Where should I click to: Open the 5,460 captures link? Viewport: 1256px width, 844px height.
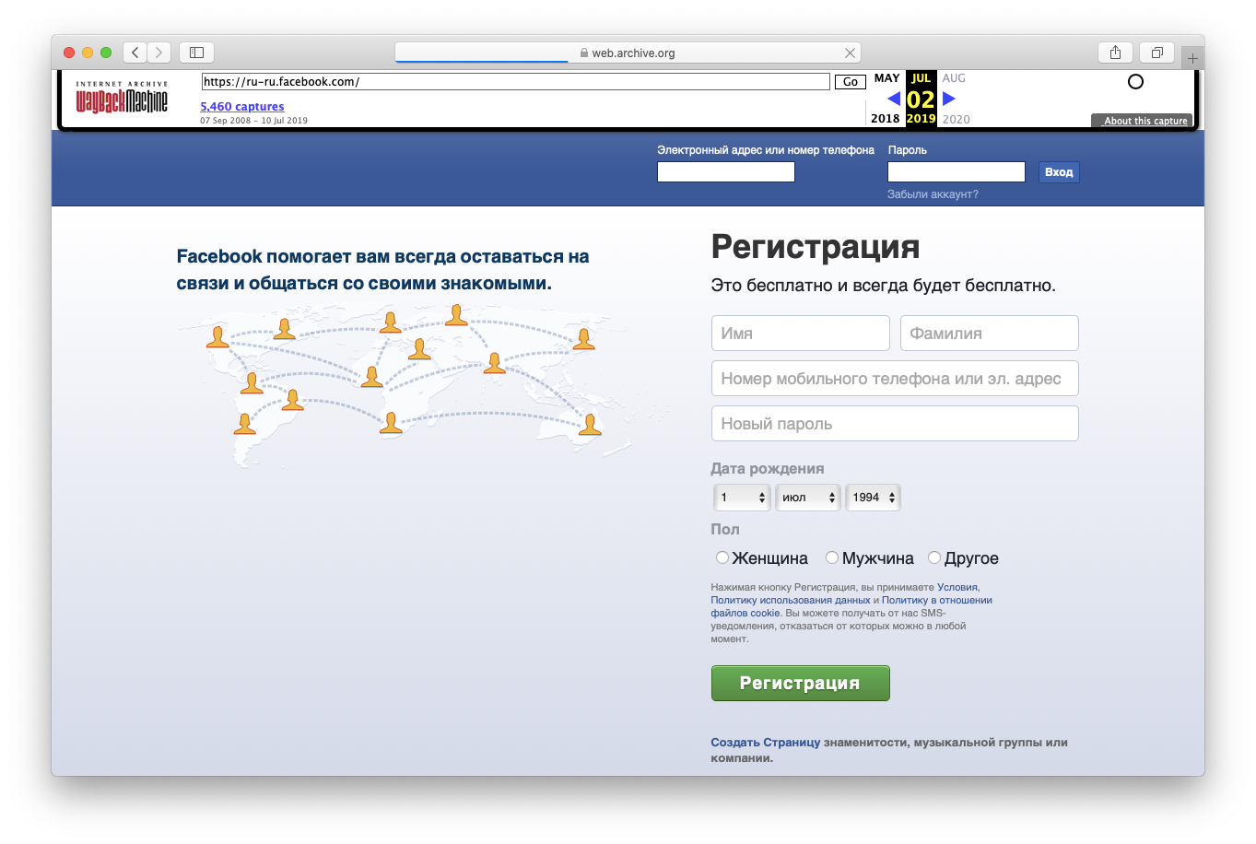pyautogui.click(x=242, y=107)
